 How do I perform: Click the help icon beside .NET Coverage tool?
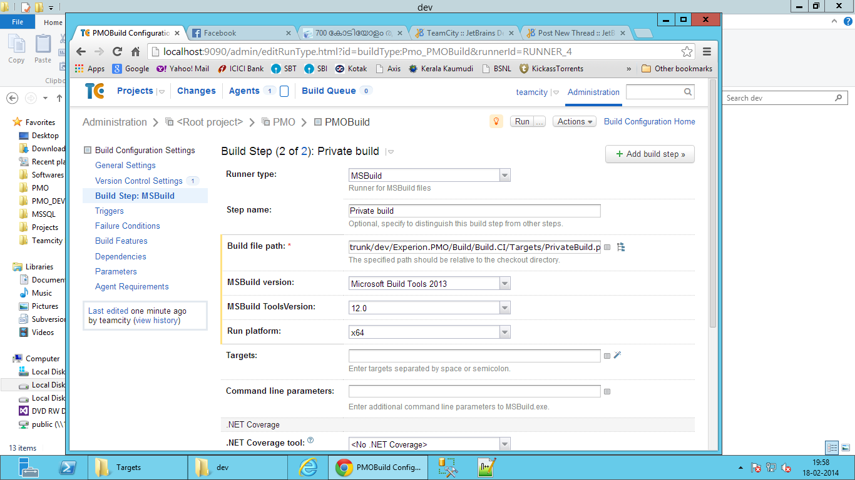310,441
